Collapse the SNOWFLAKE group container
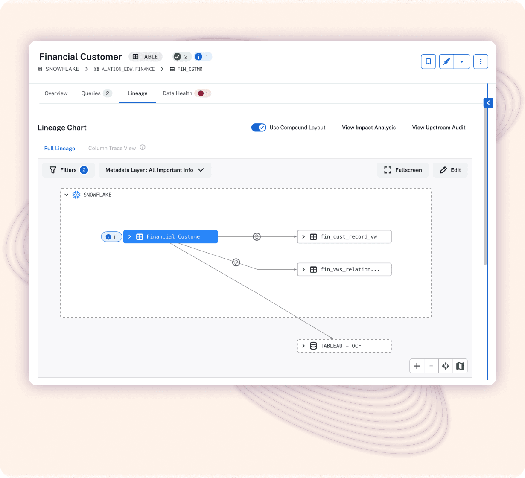The height and width of the screenshot is (478, 525). tap(67, 195)
